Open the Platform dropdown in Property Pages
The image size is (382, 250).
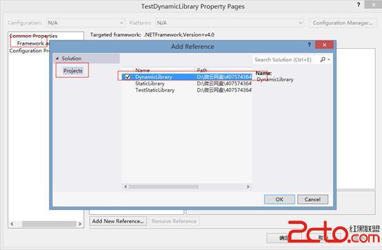(x=230, y=23)
